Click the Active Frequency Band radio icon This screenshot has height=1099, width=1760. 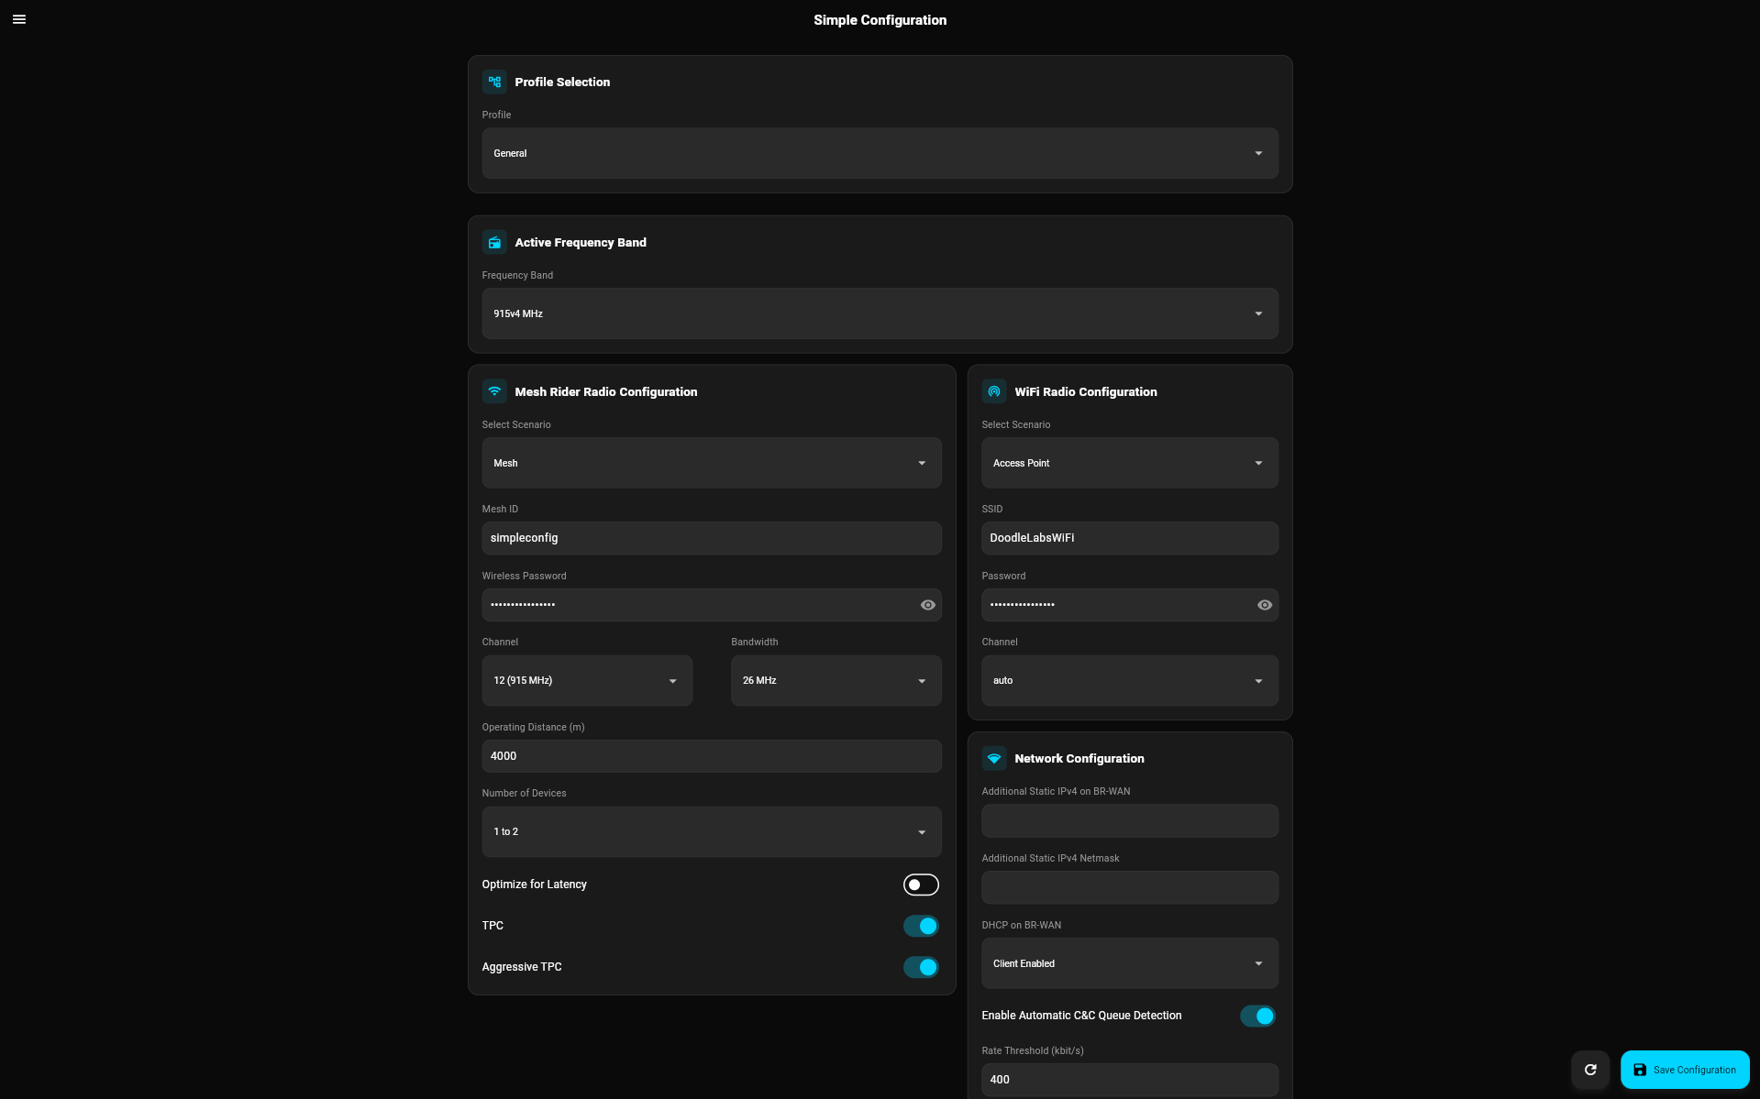tap(494, 242)
